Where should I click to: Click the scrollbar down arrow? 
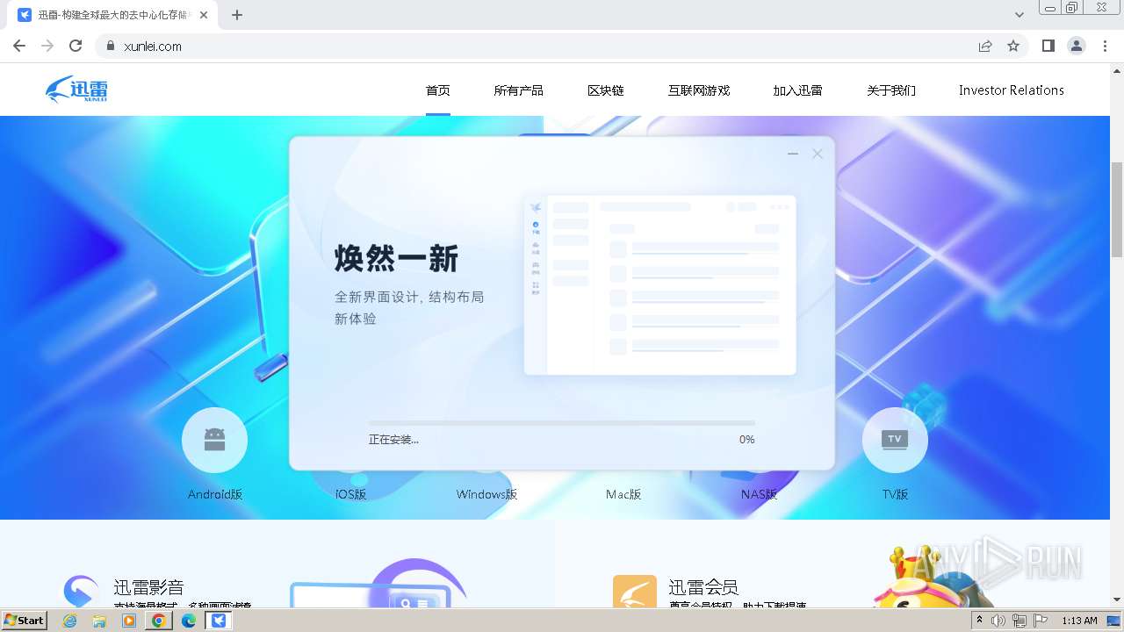pos(1117,600)
